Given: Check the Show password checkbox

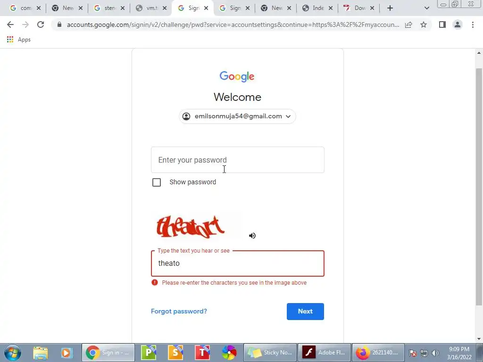Looking at the screenshot, I should [157, 182].
